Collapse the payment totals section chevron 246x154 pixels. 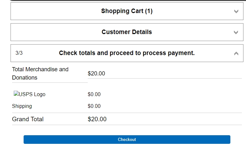click(236, 53)
